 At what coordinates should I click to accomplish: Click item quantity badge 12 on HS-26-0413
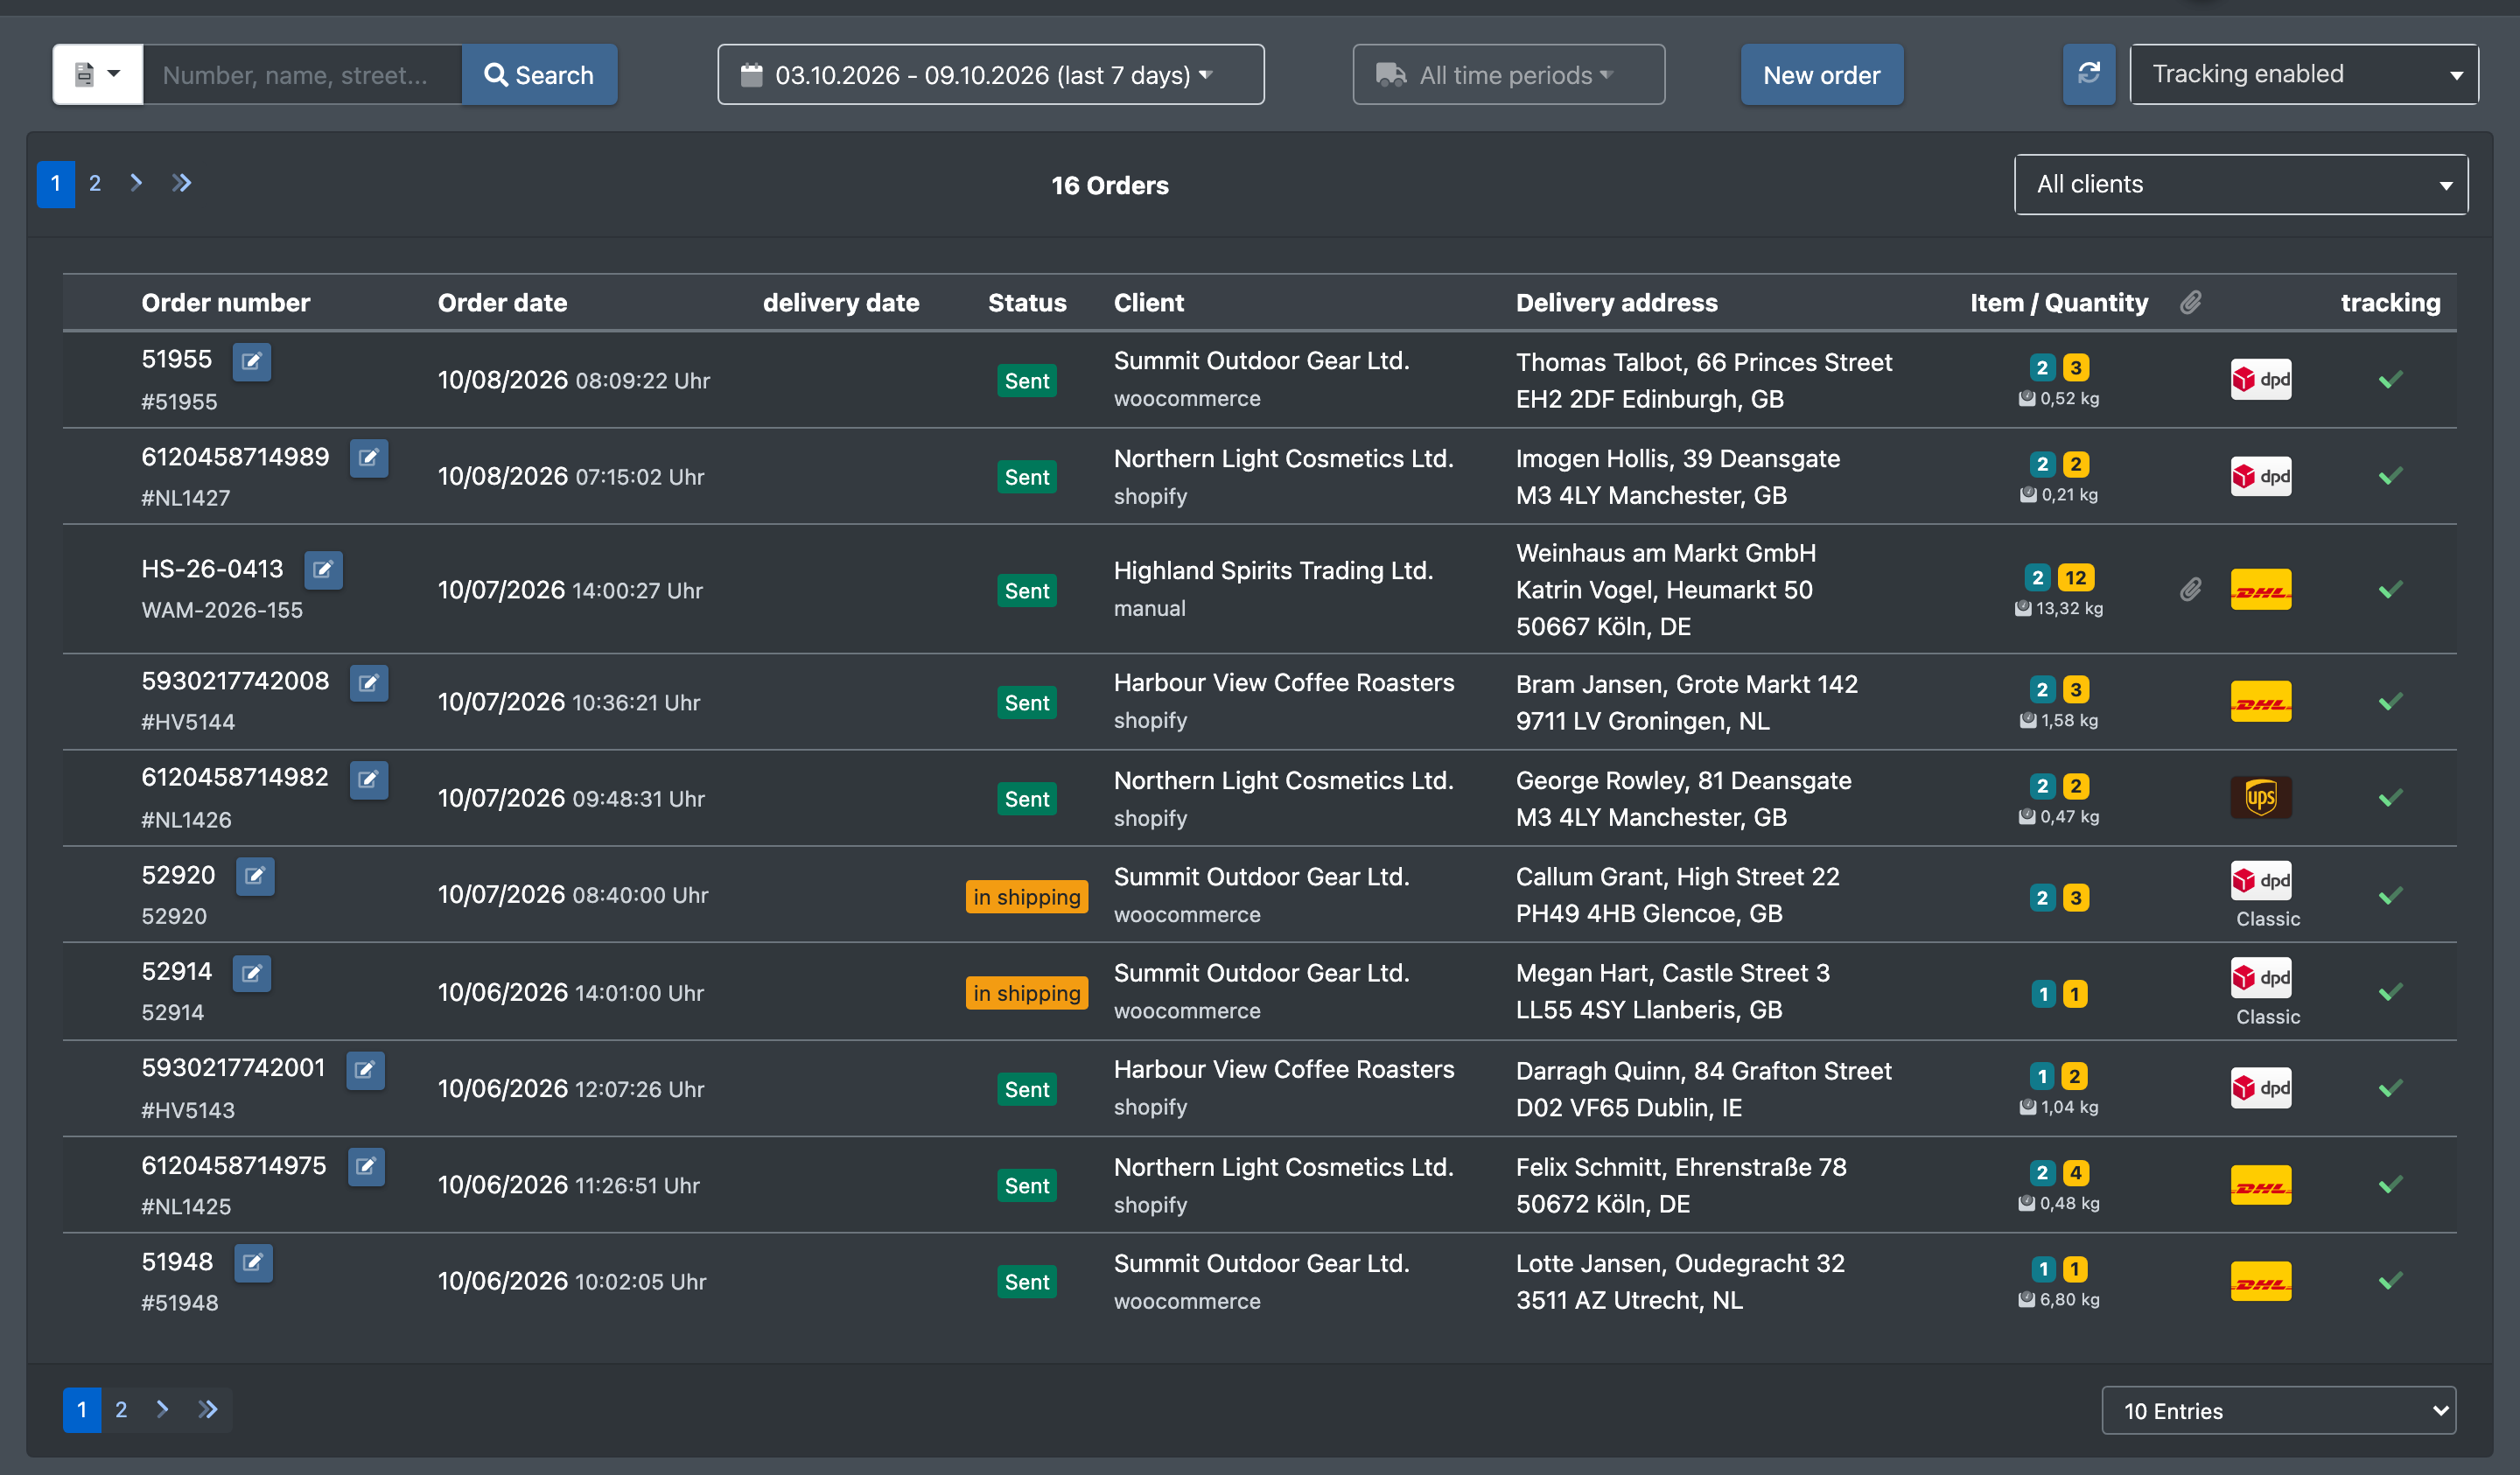tap(2075, 578)
